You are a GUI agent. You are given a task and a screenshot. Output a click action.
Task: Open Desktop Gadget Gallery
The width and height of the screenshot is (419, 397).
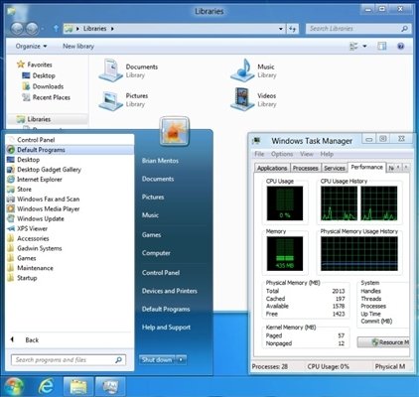70,170
